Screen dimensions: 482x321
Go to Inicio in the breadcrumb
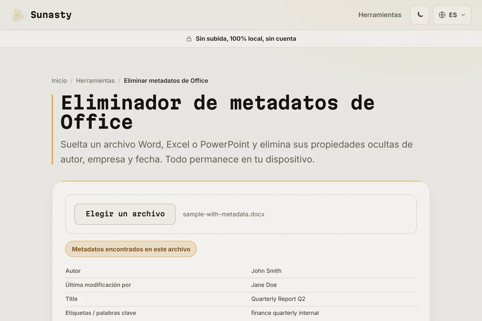[x=59, y=81]
